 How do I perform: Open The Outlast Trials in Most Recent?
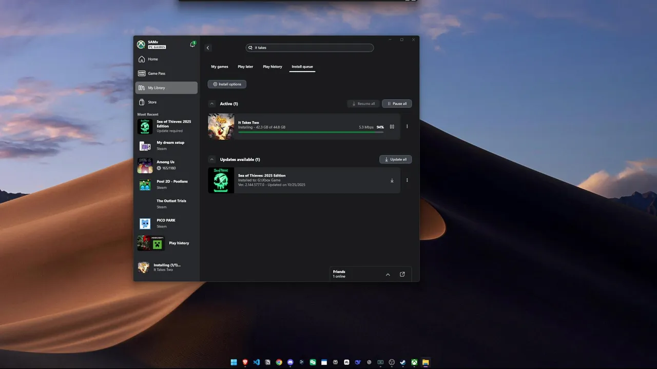point(166,204)
